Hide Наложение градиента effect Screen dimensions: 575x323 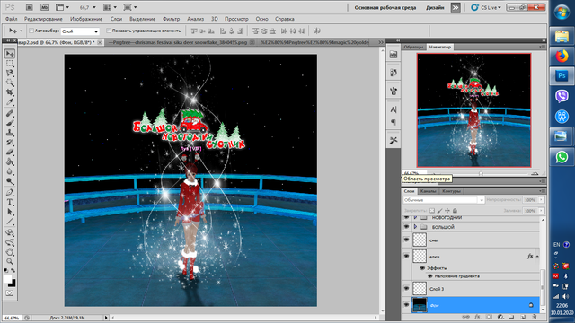pos(429,276)
